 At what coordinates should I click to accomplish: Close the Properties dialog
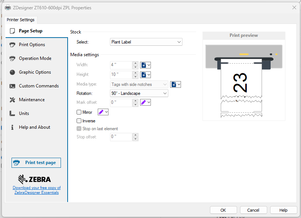294,7
